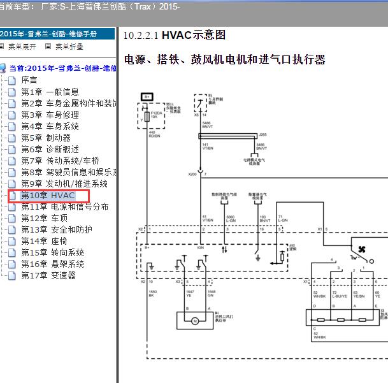Open 第14章 座椅
Image resolution: width=388 pixels, height=383 pixels.
pyautogui.click(x=45, y=241)
